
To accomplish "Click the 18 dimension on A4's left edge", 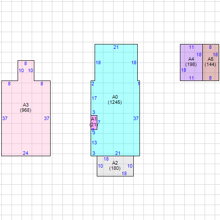I will [x=183, y=70].
